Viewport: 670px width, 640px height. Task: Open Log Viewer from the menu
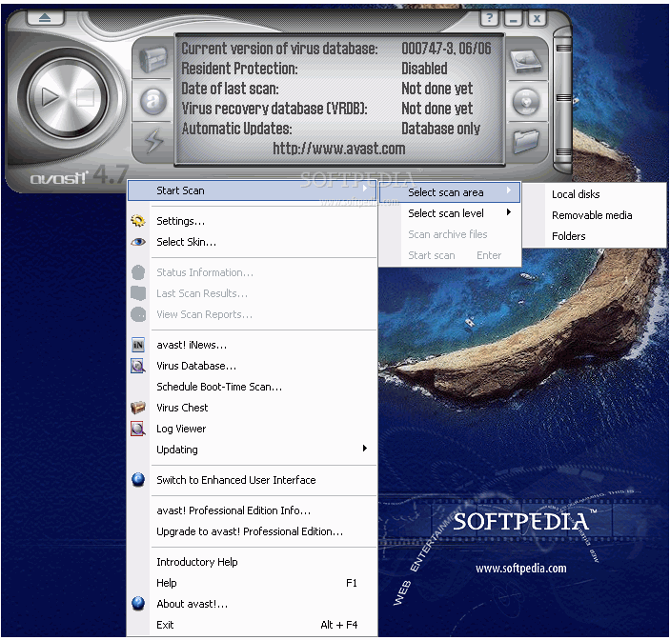252,429
